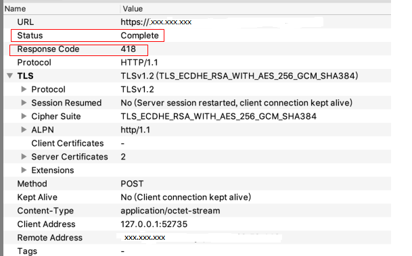
Task: Select the TLSv1.2 value under Protocol
Action: (137, 89)
